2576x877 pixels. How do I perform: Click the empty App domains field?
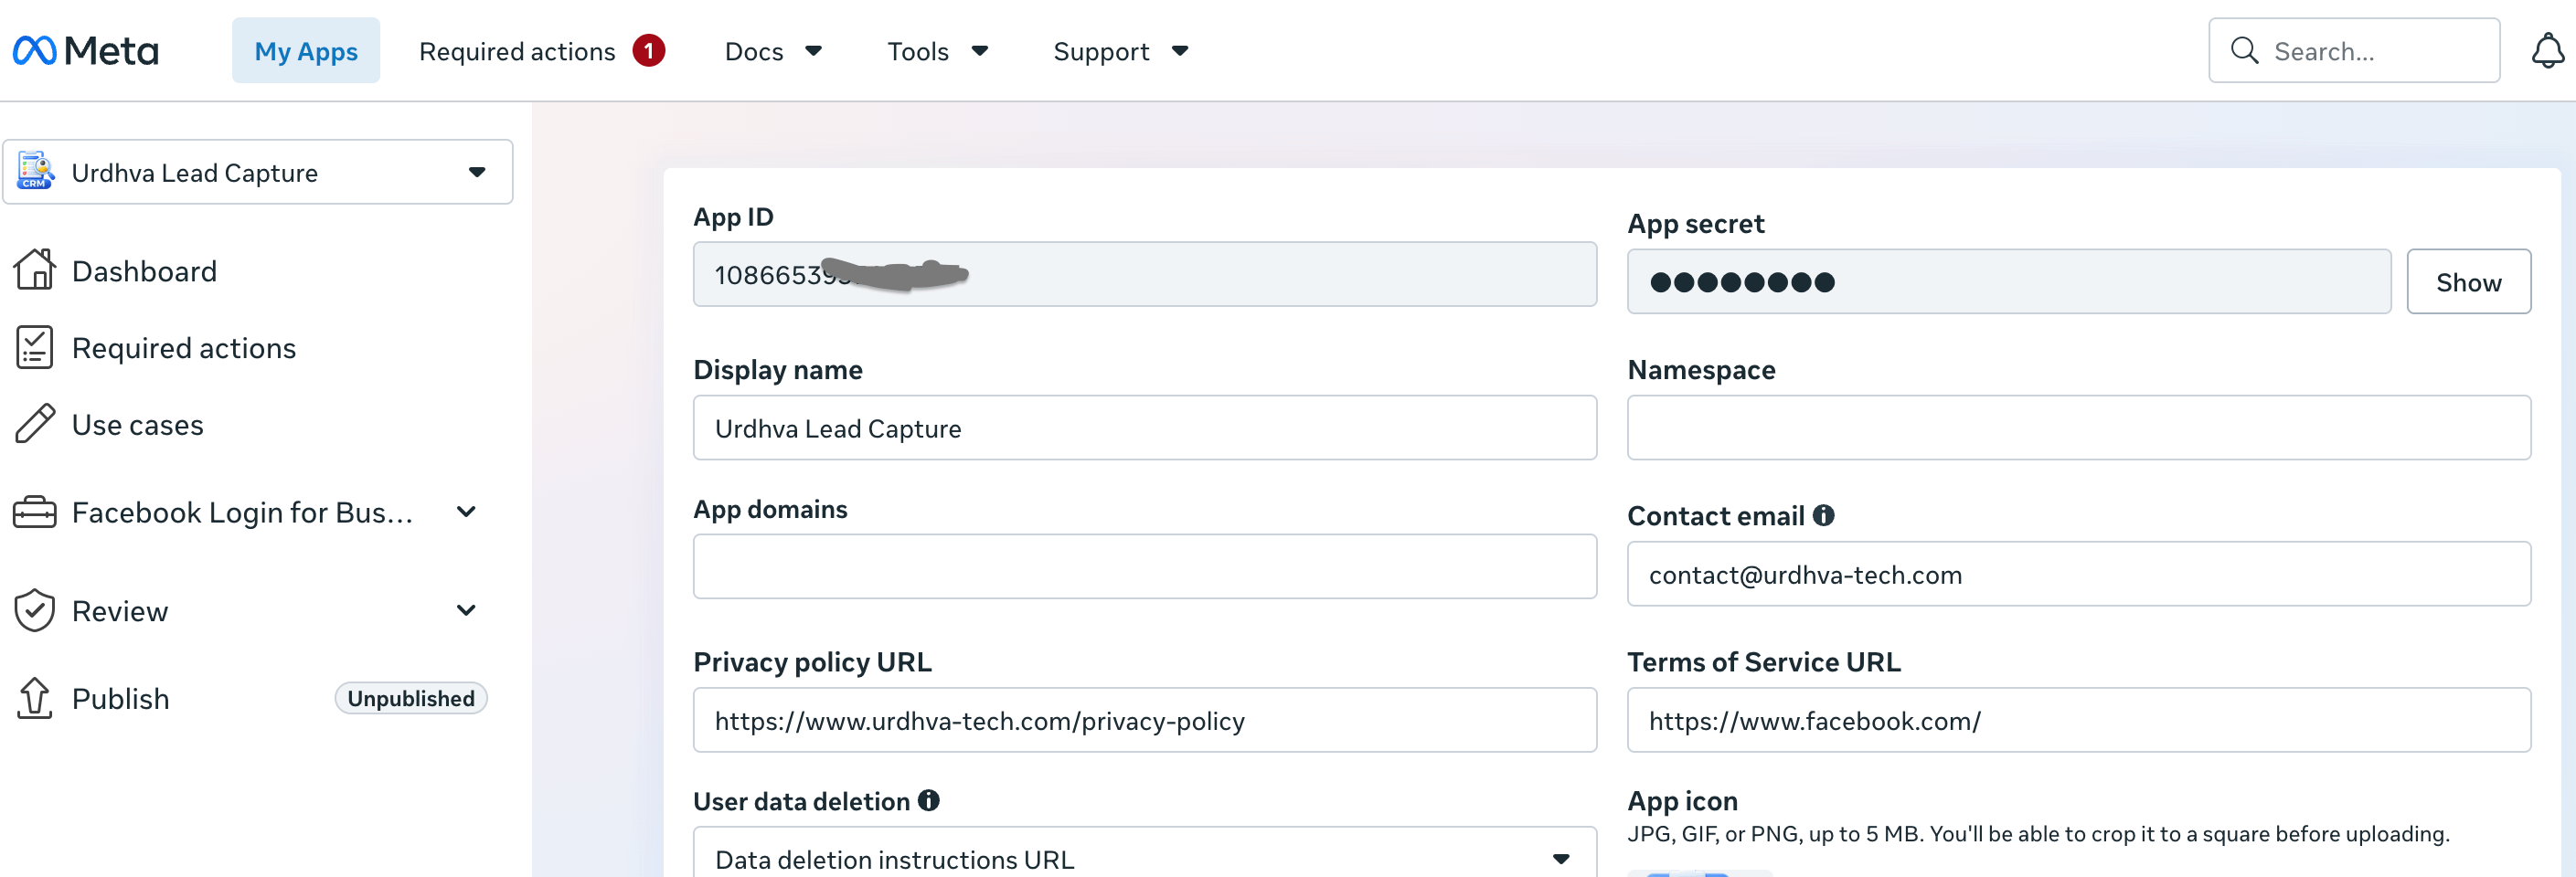[1145, 566]
